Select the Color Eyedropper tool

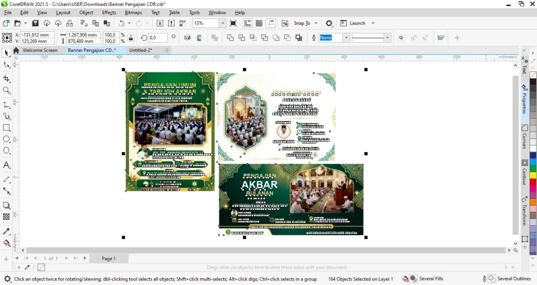pyautogui.click(x=6, y=231)
